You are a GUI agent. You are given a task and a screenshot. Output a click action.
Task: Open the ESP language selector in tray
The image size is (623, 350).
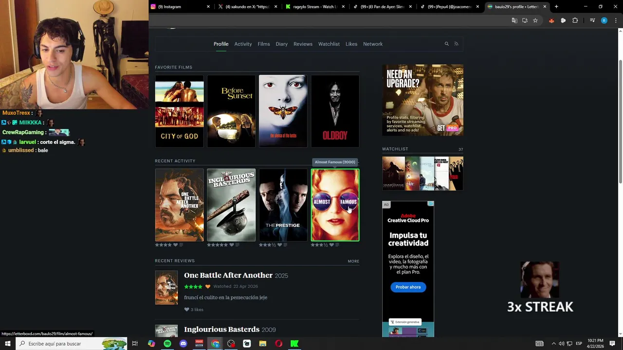tap(579, 344)
